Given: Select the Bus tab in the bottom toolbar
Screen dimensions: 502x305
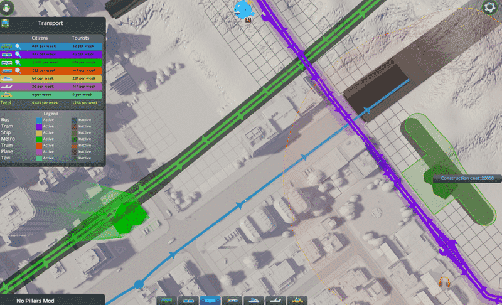Looking at the screenshot, I should pyautogui.click(x=167, y=301).
